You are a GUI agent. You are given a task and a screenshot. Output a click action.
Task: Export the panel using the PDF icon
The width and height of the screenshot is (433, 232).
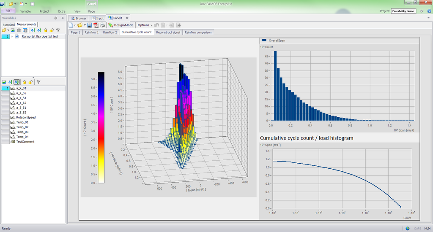click(96, 25)
